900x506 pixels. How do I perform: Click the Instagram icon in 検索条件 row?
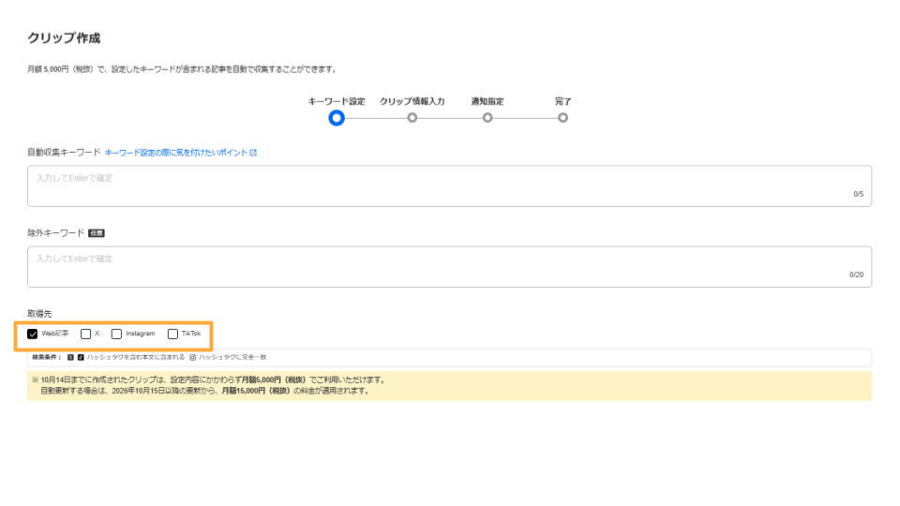[193, 357]
